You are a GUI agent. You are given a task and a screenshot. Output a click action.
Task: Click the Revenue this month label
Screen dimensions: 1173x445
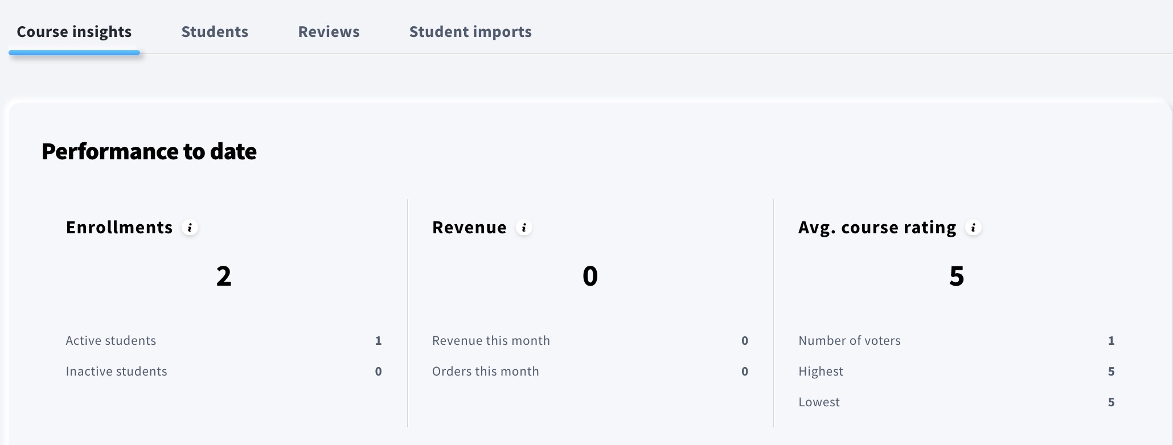(491, 340)
